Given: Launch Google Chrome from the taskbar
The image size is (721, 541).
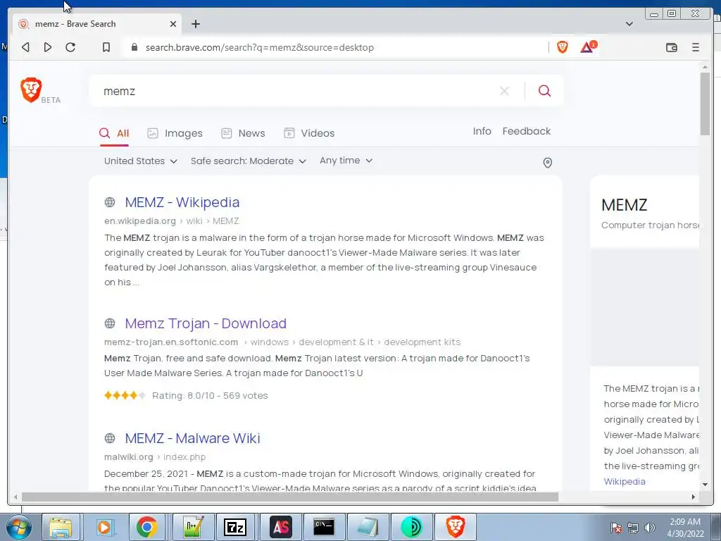Looking at the screenshot, I should pos(146,527).
